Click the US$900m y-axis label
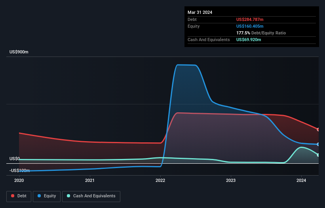325x208 pixels. pyautogui.click(x=19, y=52)
